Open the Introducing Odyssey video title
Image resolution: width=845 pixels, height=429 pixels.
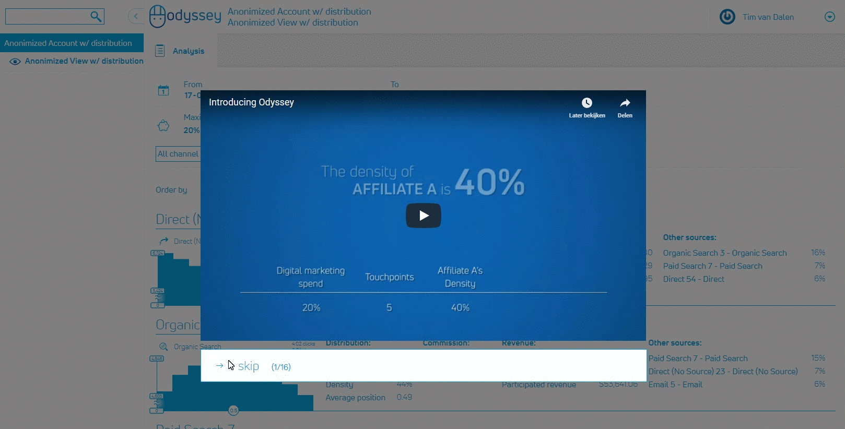251,102
